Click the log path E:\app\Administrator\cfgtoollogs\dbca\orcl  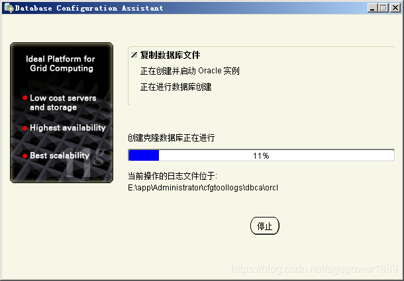[x=203, y=188]
